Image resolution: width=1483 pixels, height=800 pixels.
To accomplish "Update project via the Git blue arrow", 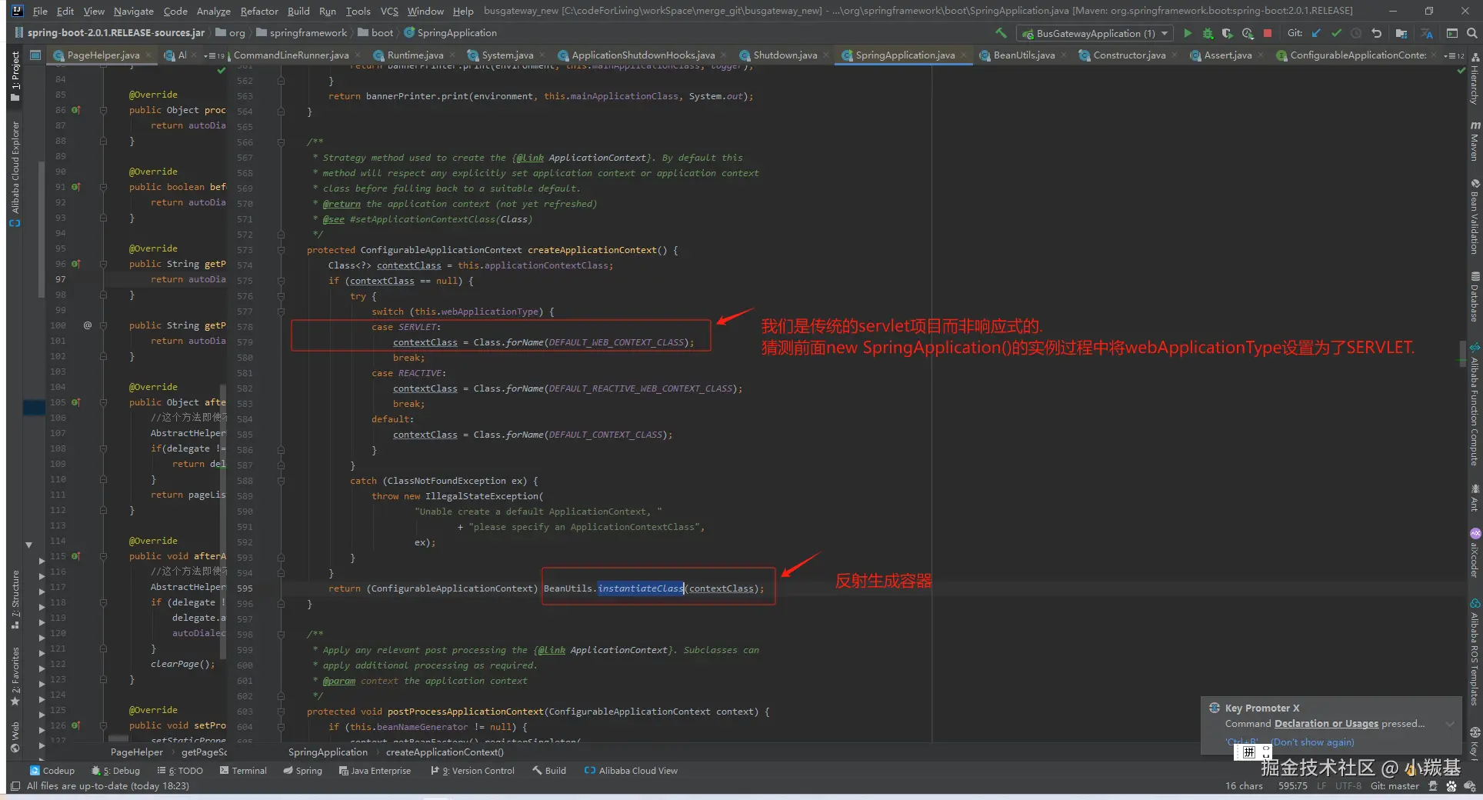I will (1316, 33).
